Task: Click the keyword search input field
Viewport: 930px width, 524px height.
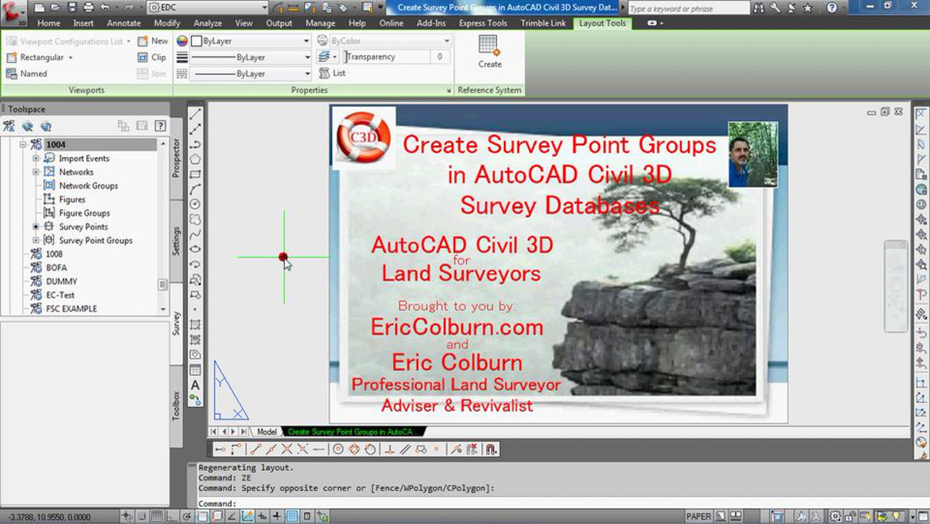Action: pos(688,9)
